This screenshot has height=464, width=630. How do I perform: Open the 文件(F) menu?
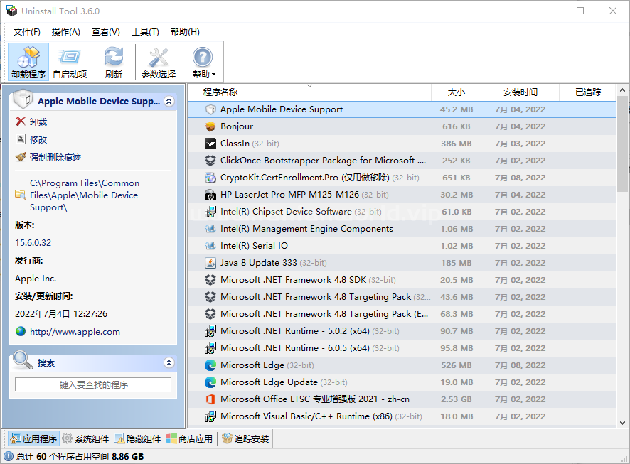coord(26,32)
